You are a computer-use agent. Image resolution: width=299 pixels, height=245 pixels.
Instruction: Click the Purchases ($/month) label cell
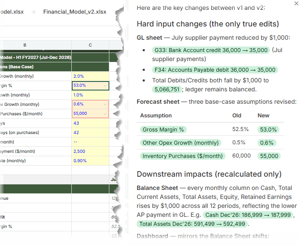pos(35,114)
